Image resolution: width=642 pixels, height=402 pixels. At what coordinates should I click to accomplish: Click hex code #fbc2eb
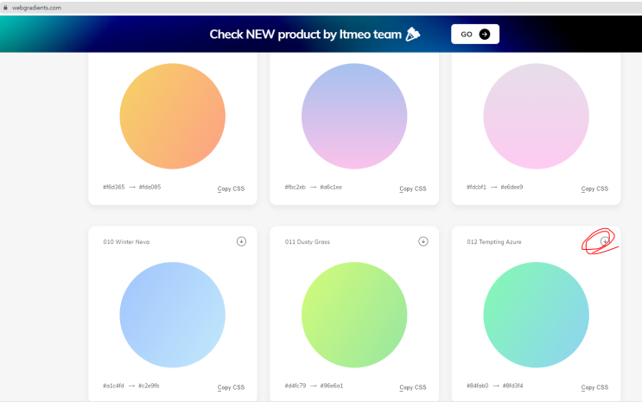point(296,187)
